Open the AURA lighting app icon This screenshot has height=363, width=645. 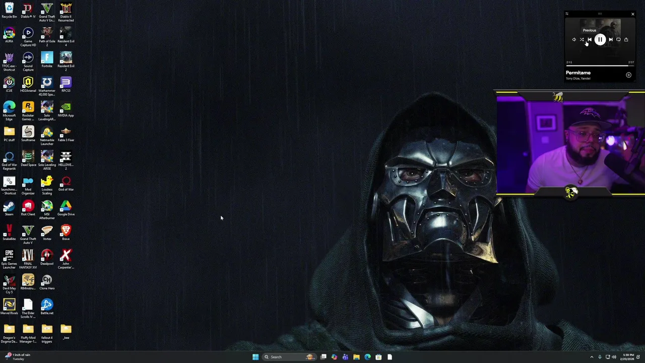9,35
